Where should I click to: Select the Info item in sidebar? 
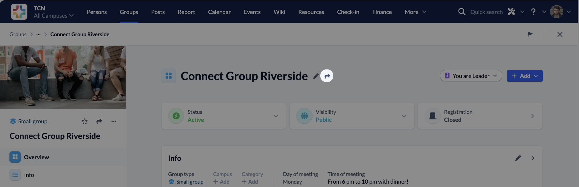click(29, 175)
